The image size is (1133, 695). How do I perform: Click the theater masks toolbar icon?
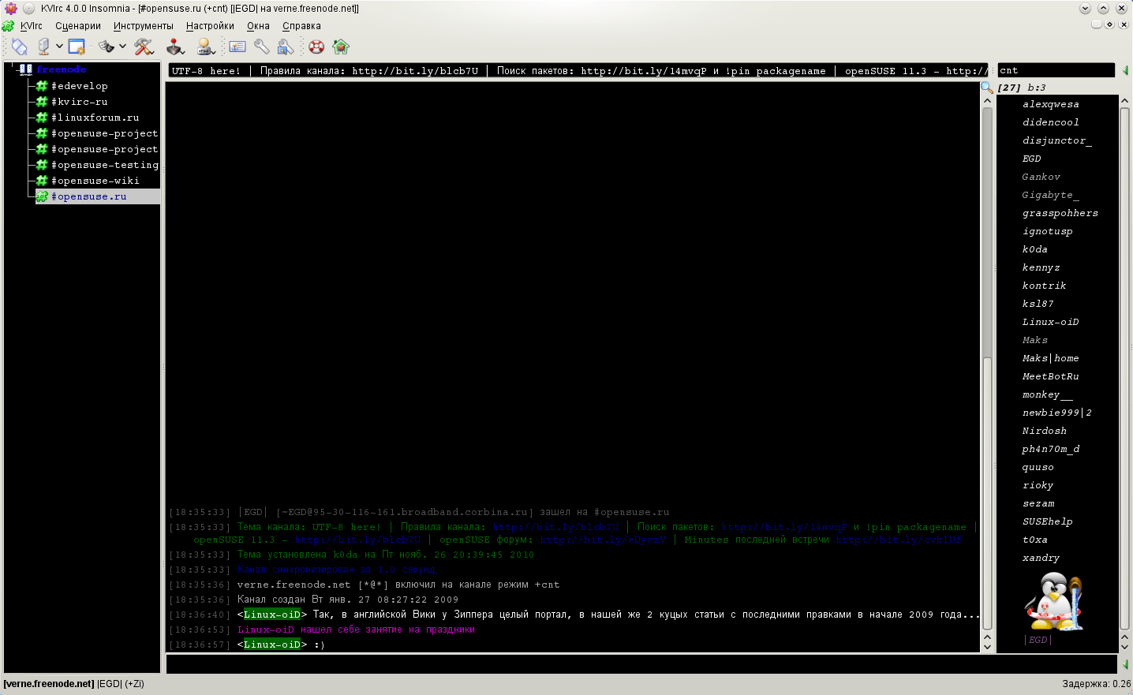[107, 47]
